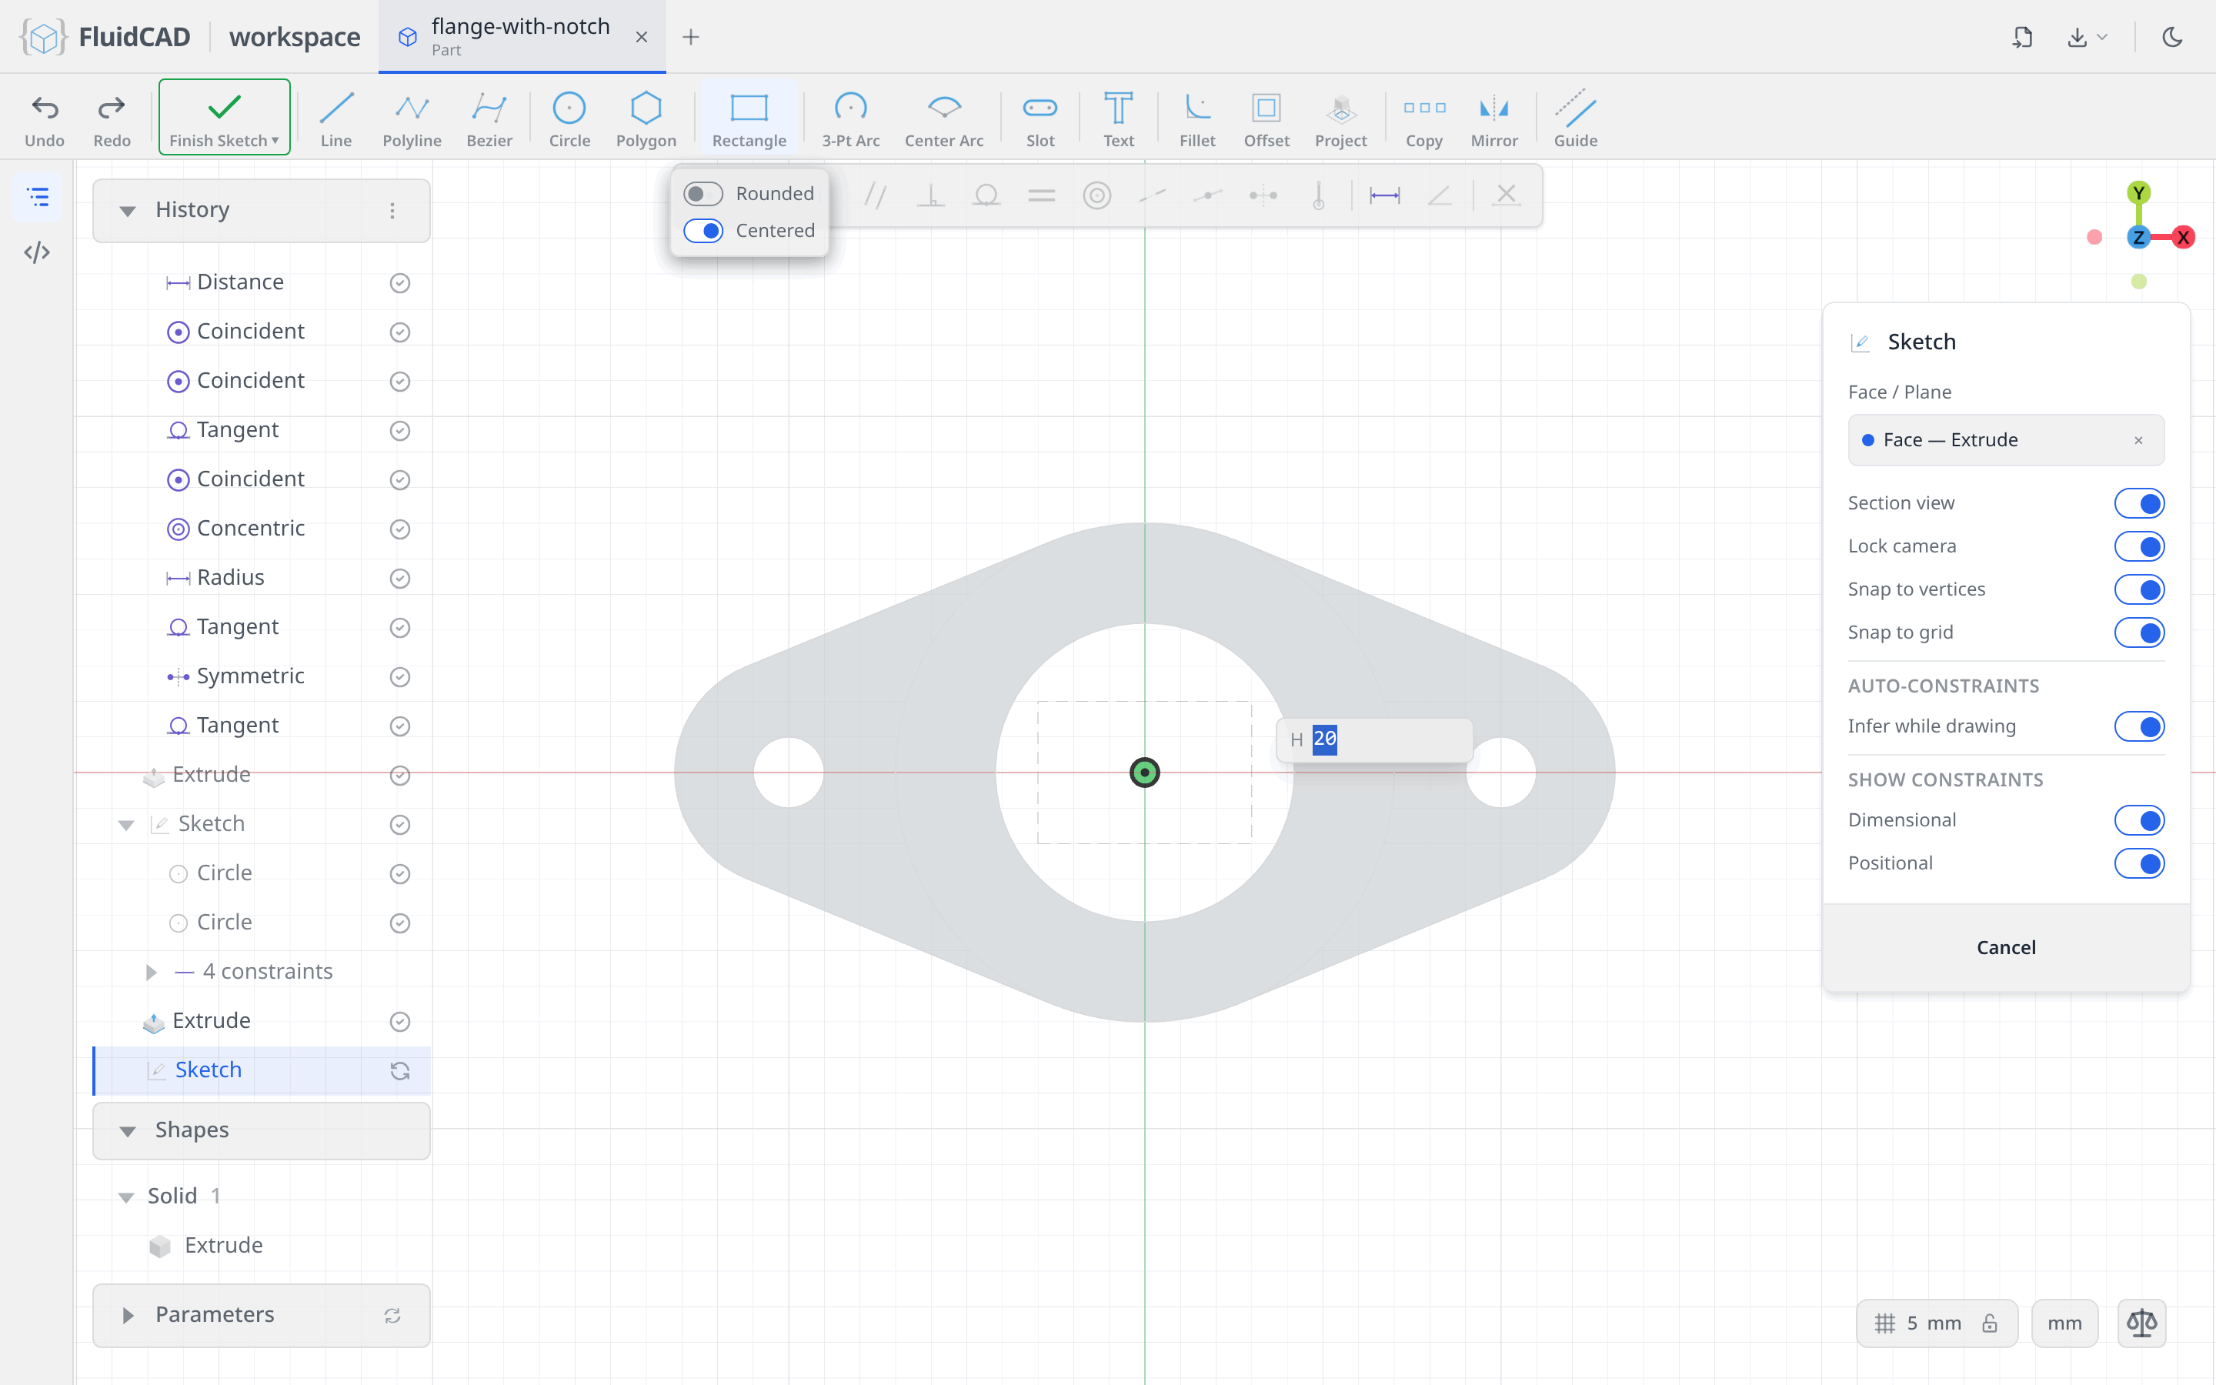Select the Line tool

point(336,119)
